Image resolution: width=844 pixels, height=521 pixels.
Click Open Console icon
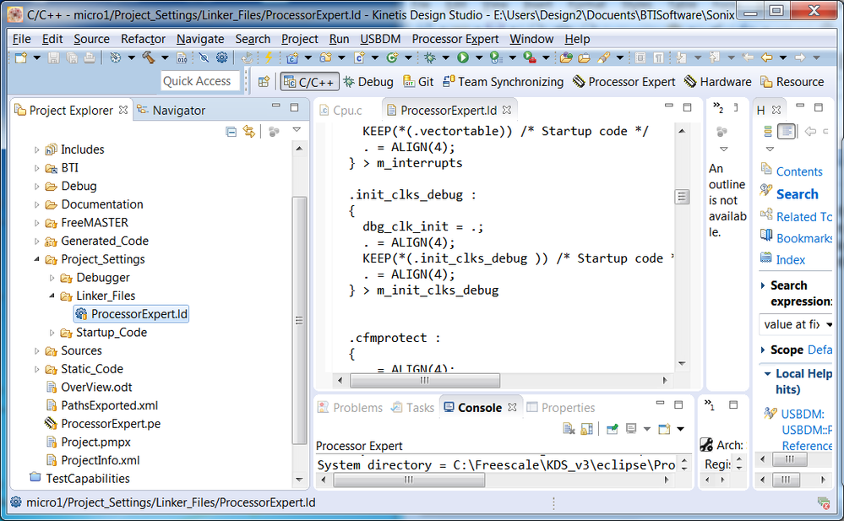tap(664, 429)
